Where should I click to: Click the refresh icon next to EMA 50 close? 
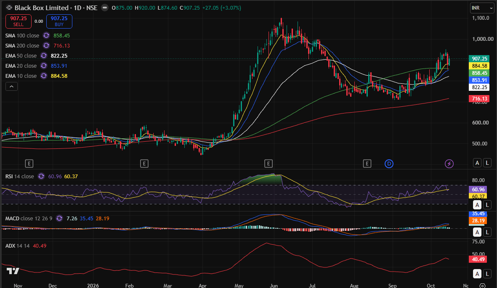click(x=44, y=56)
